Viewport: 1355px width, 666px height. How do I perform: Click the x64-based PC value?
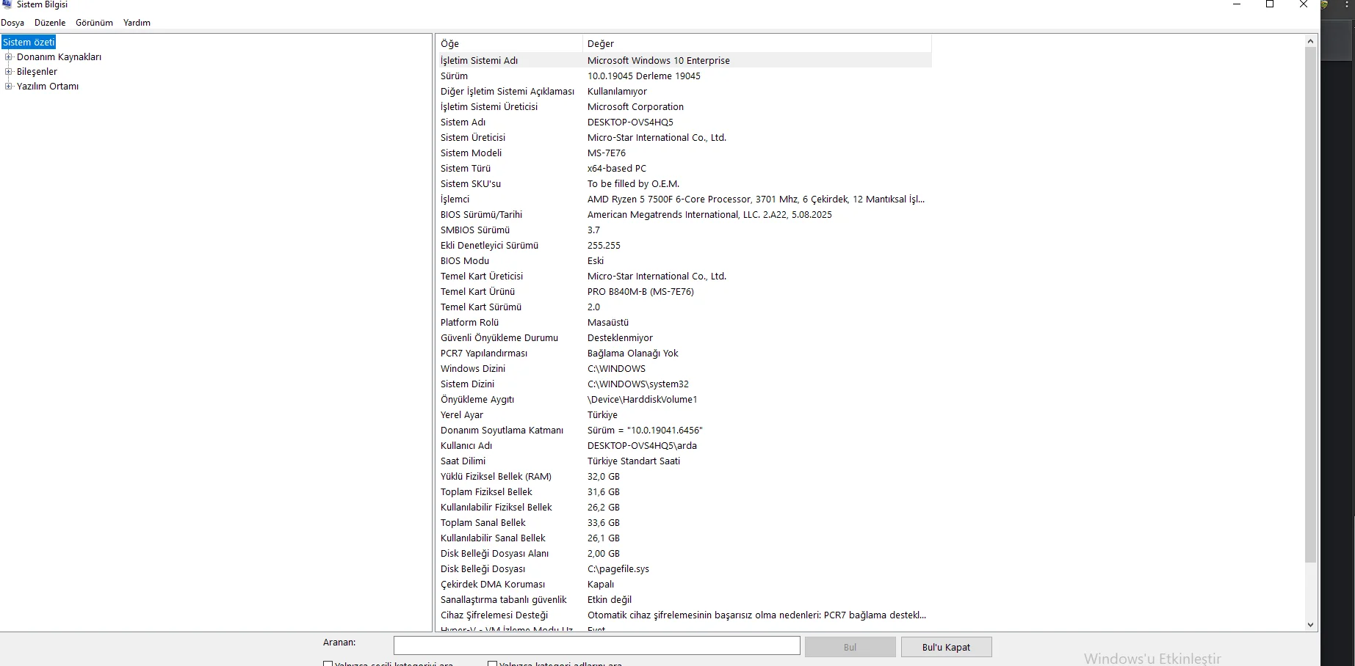(617, 168)
